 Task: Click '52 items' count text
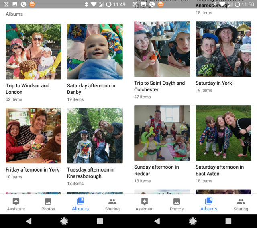pyautogui.click(x=14, y=99)
